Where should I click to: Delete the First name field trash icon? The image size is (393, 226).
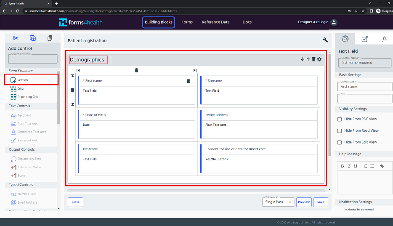click(x=188, y=81)
